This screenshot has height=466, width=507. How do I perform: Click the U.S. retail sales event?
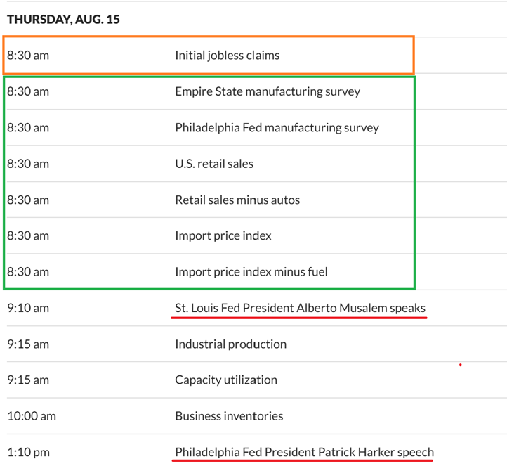214,164
